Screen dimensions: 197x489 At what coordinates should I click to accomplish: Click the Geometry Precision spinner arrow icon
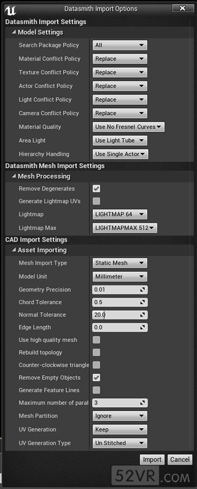[x=143, y=290]
